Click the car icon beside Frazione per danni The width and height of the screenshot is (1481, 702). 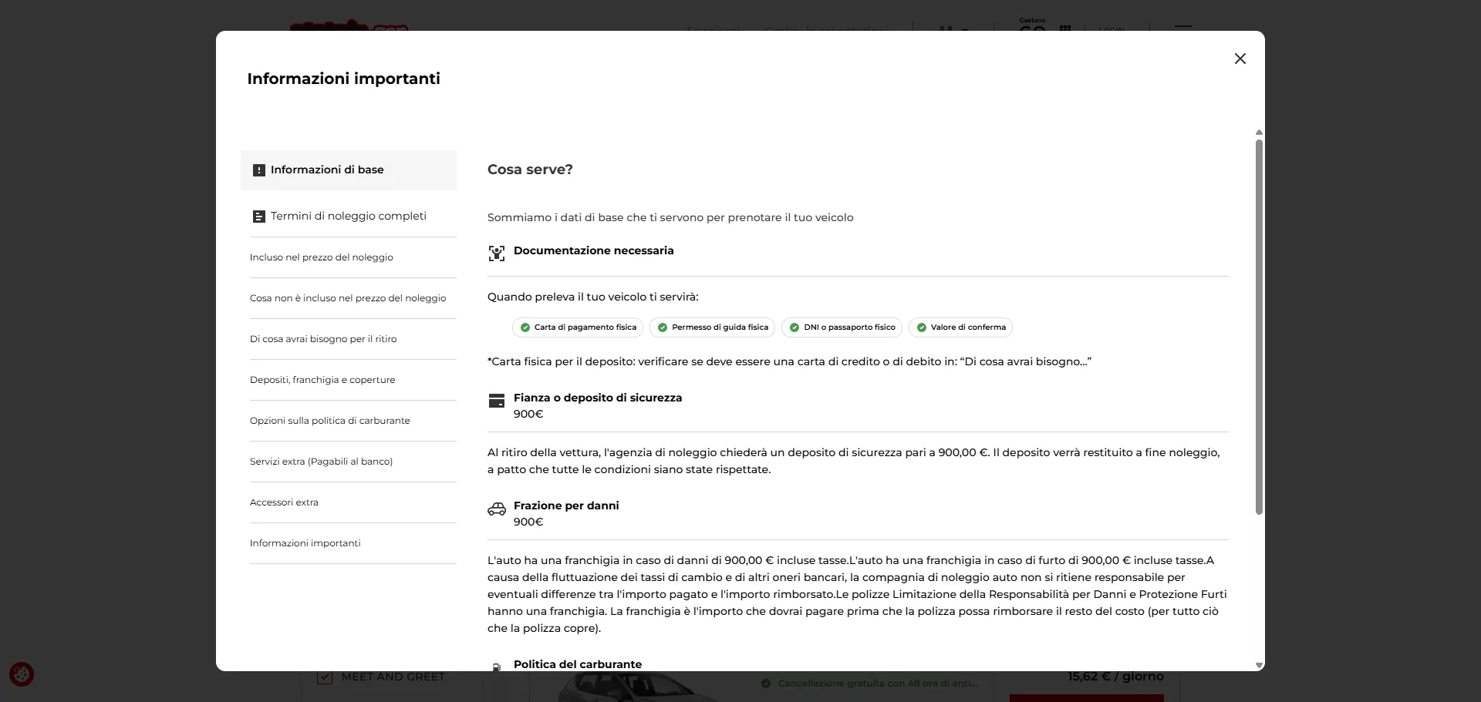(497, 509)
